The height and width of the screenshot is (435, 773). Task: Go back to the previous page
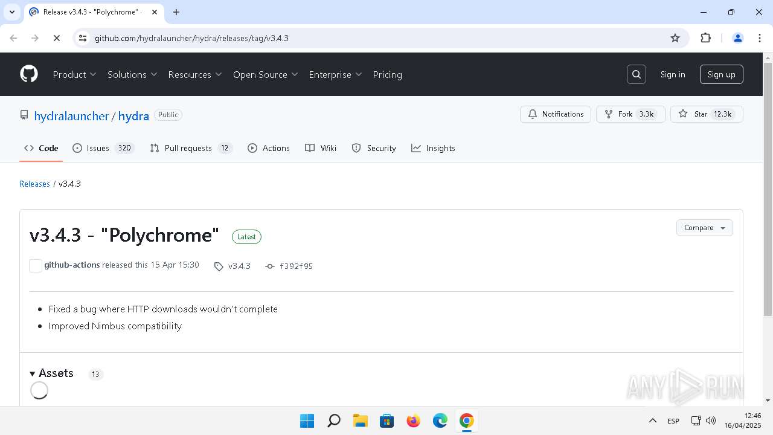[13, 38]
